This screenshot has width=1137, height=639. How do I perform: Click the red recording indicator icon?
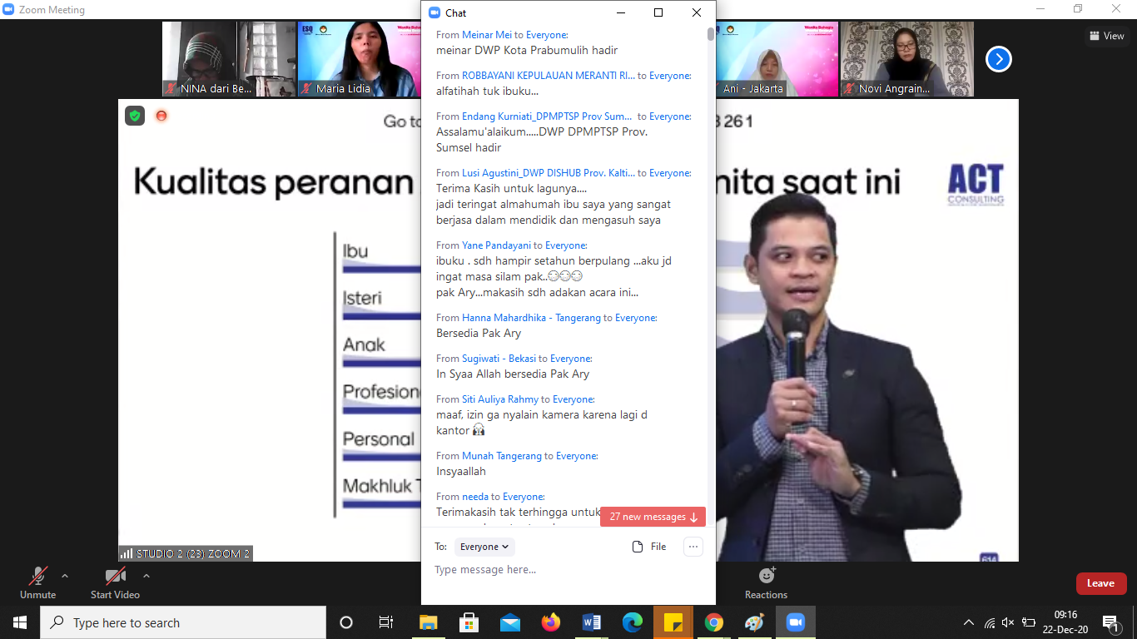coord(161,116)
